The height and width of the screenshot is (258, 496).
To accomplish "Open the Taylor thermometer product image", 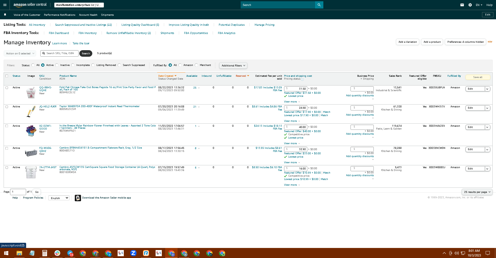I will (31, 111).
